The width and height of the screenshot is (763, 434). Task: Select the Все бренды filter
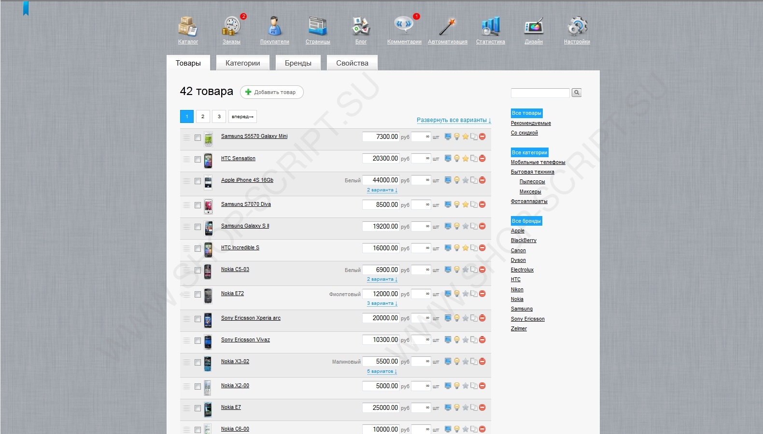[x=526, y=221]
